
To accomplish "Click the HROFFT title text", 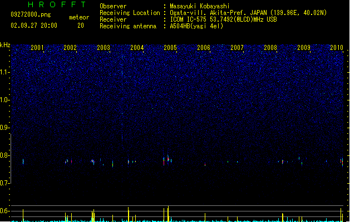I will [57, 4].
